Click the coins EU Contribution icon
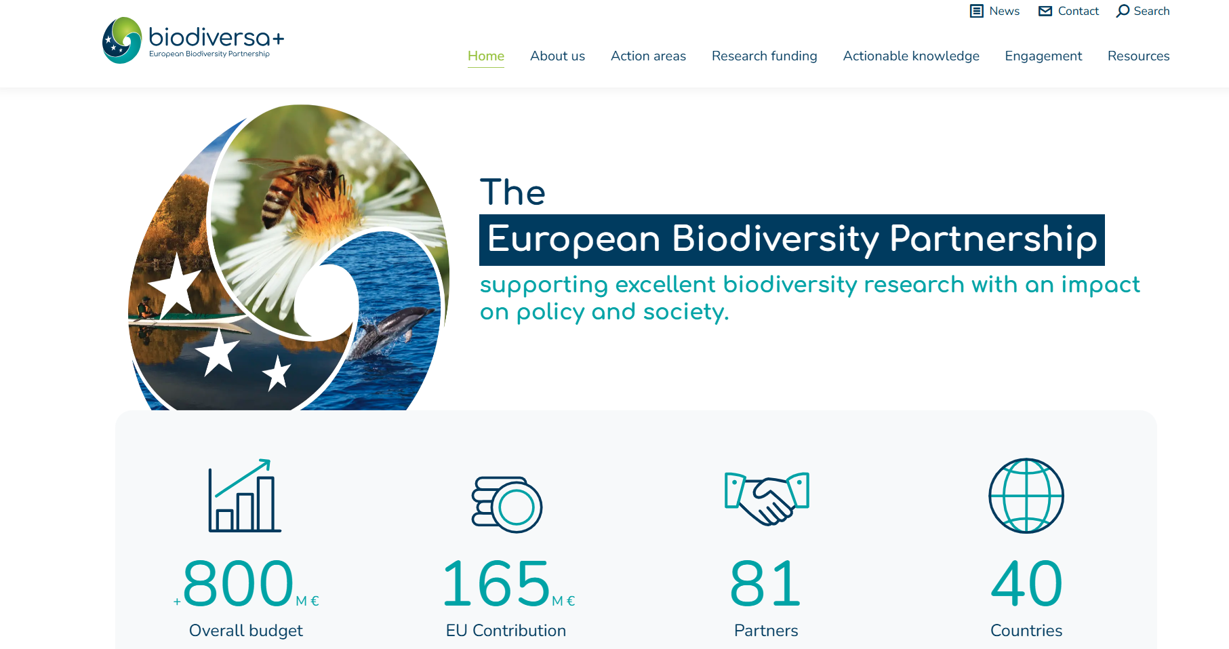This screenshot has width=1229, height=649. (x=506, y=505)
